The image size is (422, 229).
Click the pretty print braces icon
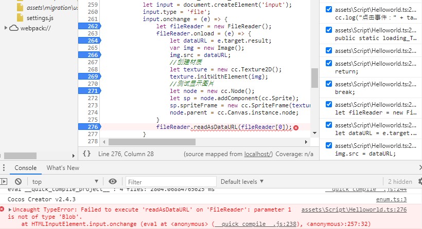(86, 154)
